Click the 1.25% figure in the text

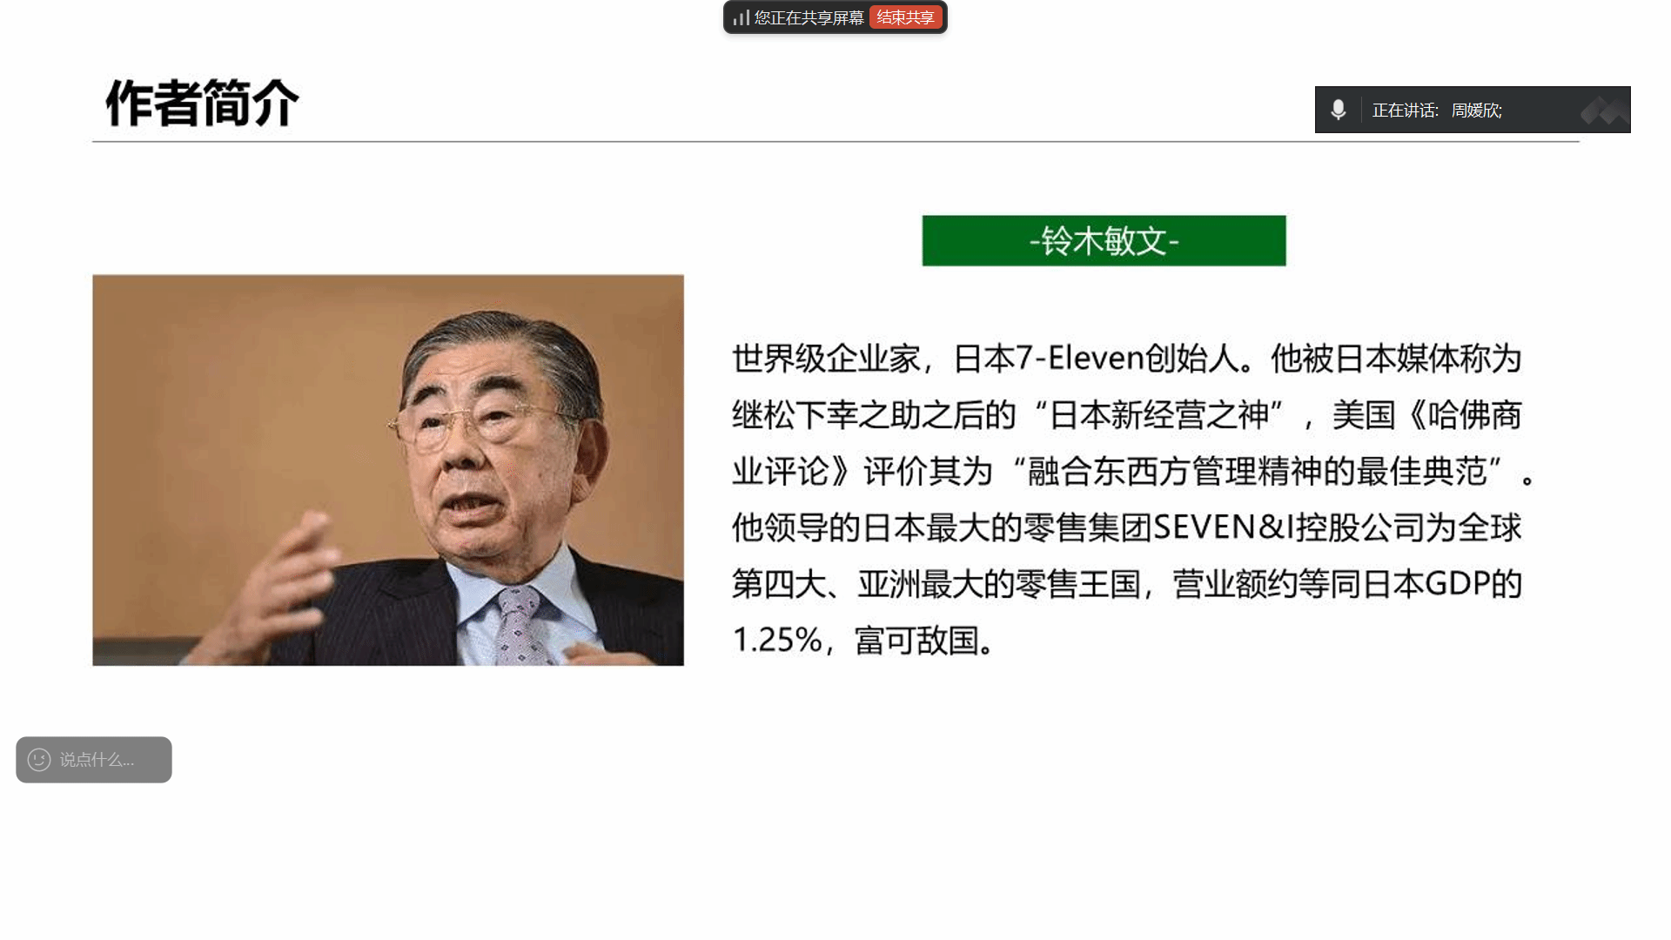776,640
